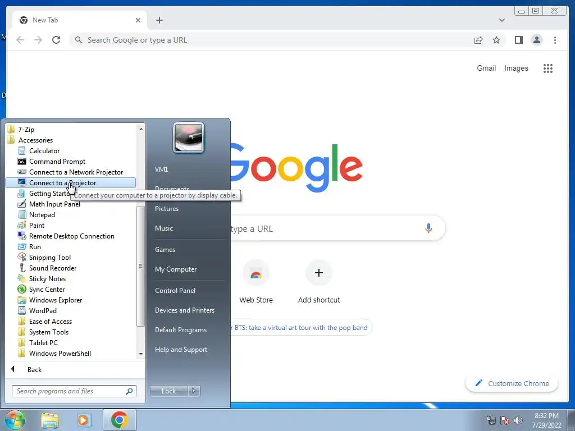Image resolution: width=575 pixels, height=431 pixels.
Task: Open Windows Media Player in the taskbar
Action: click(84, 420)
